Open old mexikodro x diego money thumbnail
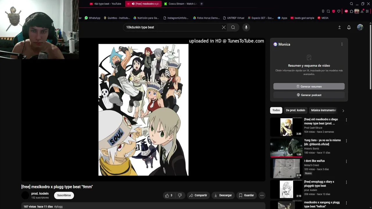The image size is (372, 209). (x=286, y=127)
